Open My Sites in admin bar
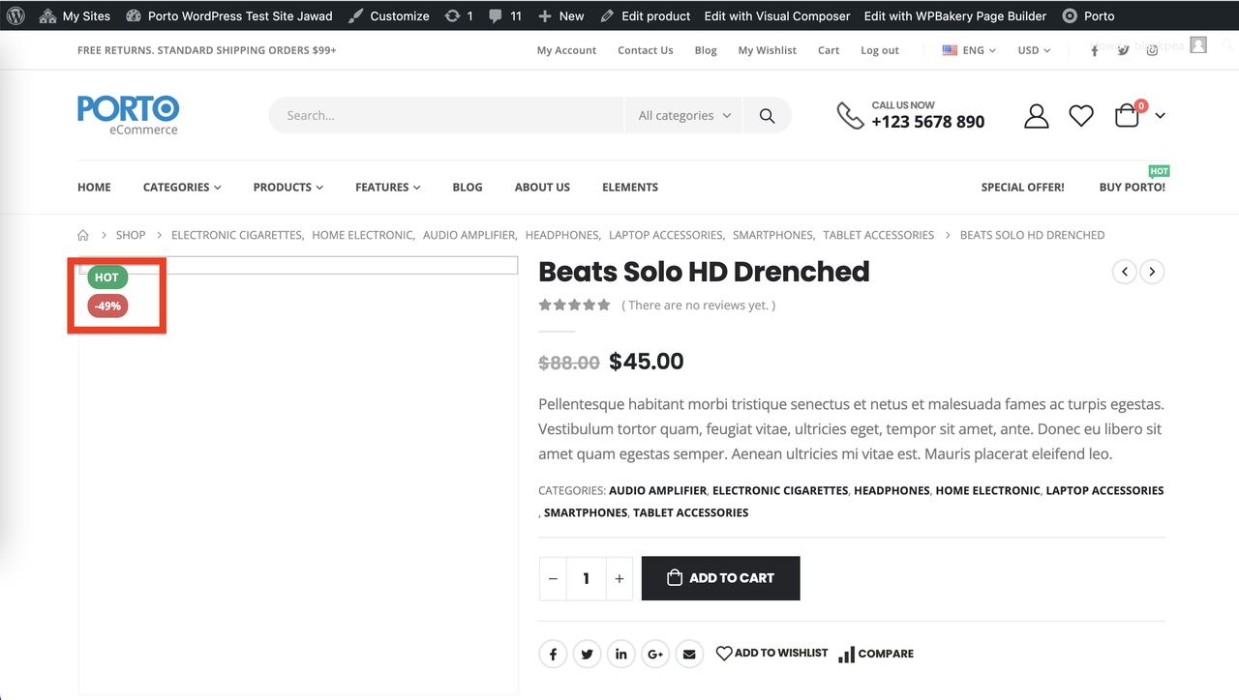This screenshot has height=700, width=1239. (x=75, y=15)
